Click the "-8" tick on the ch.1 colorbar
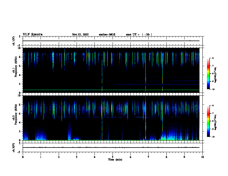Screen dimensions: 228x176 [212, 74]
